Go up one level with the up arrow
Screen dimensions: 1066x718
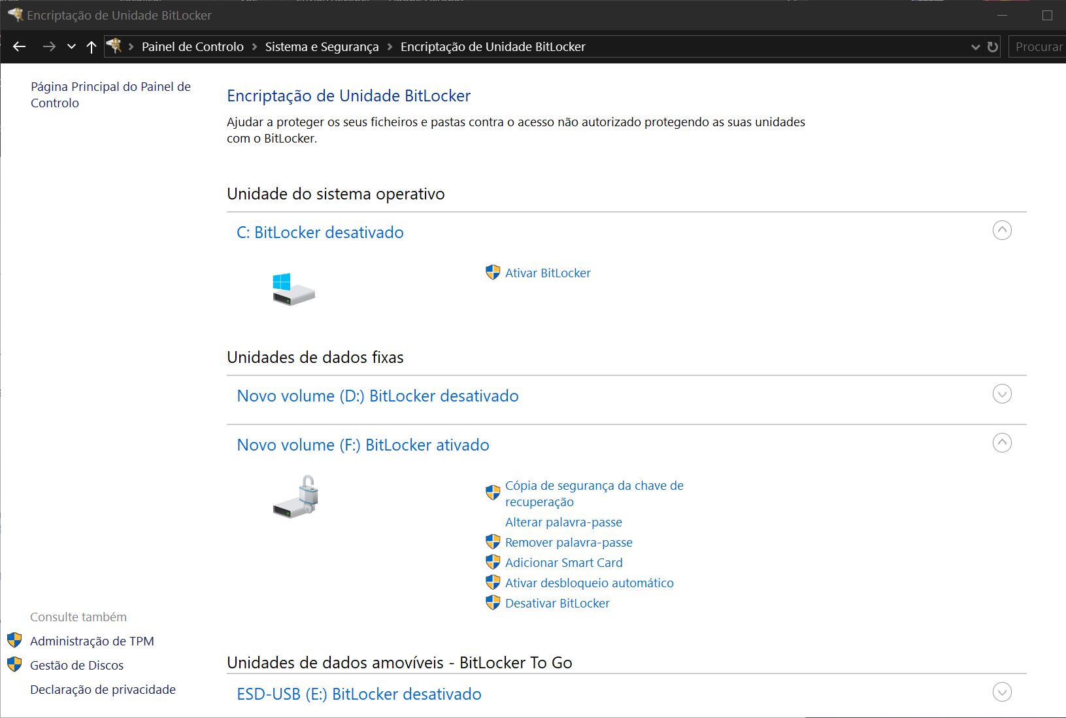92,46
